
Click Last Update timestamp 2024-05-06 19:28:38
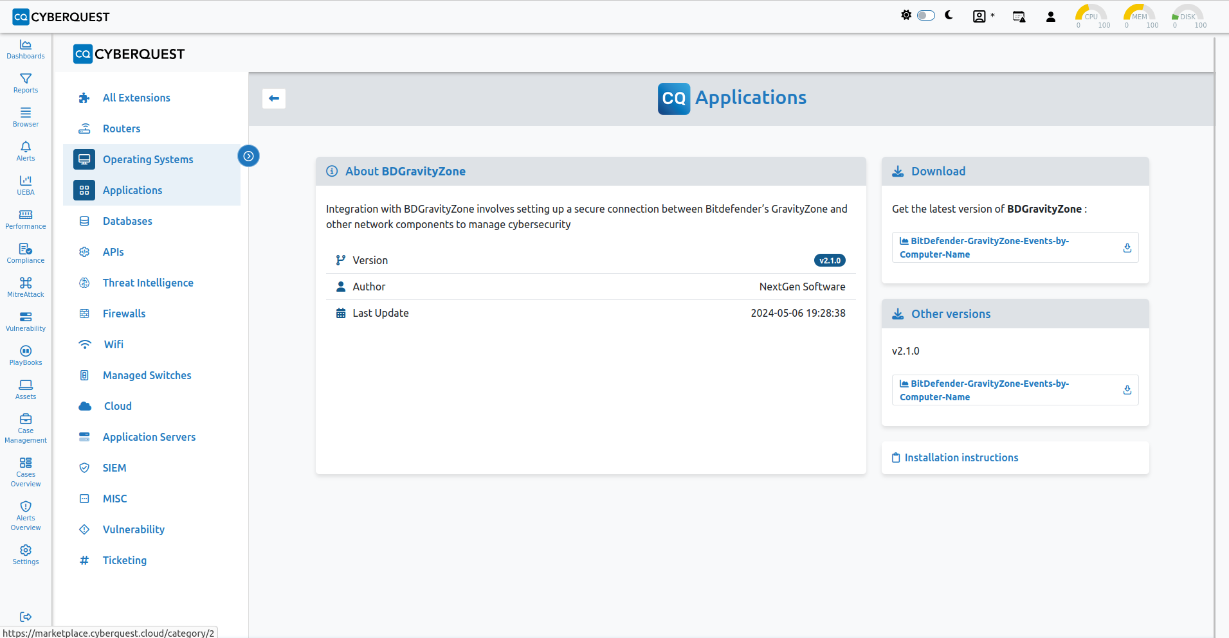pos(798,313)
